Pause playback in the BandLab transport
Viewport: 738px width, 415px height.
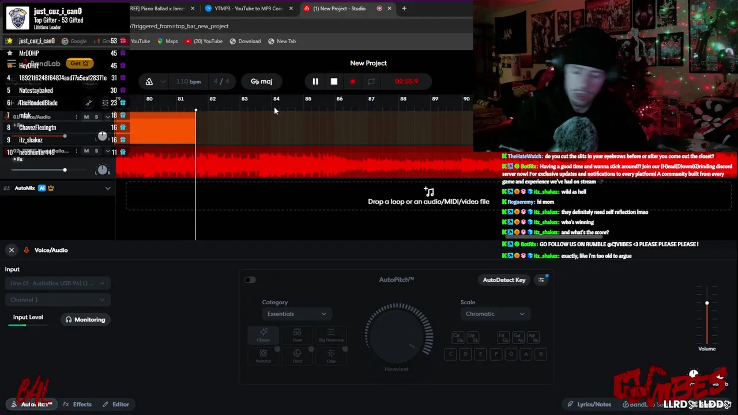(315, 81)
